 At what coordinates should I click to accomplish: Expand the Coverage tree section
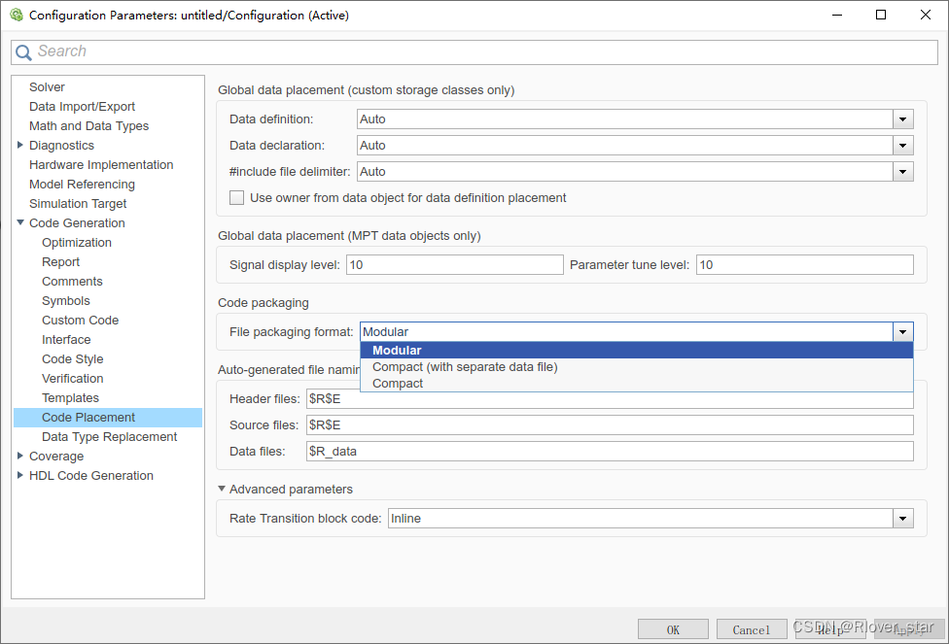(20, 456)
